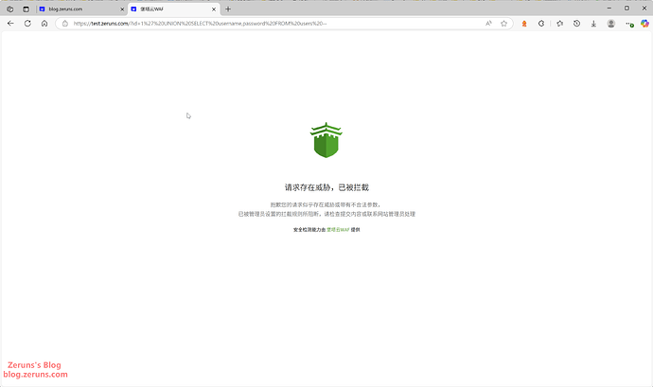The width and height of the screenshot is (653, 387).
Task: Click the green castle shield logo
Action: [x=326, y=140]
